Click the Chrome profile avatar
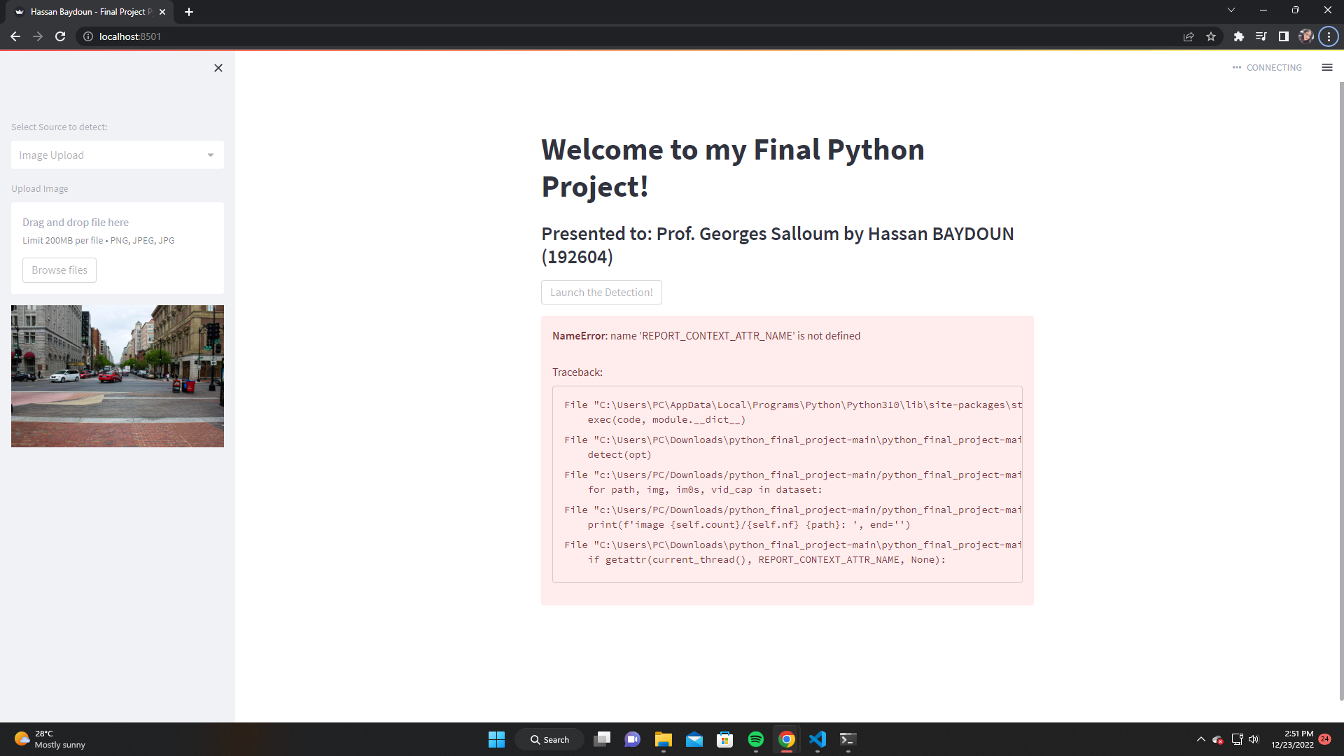1344x756 pixels. tap(1306, 36)
